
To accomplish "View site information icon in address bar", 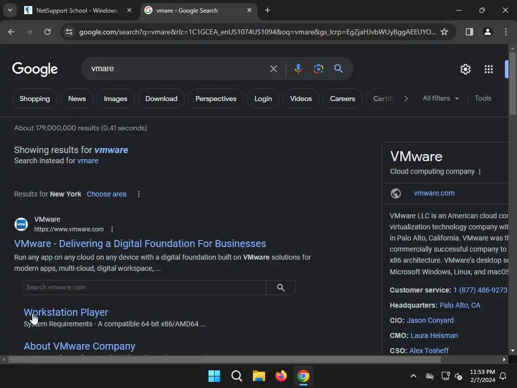I will pos(69,32).
